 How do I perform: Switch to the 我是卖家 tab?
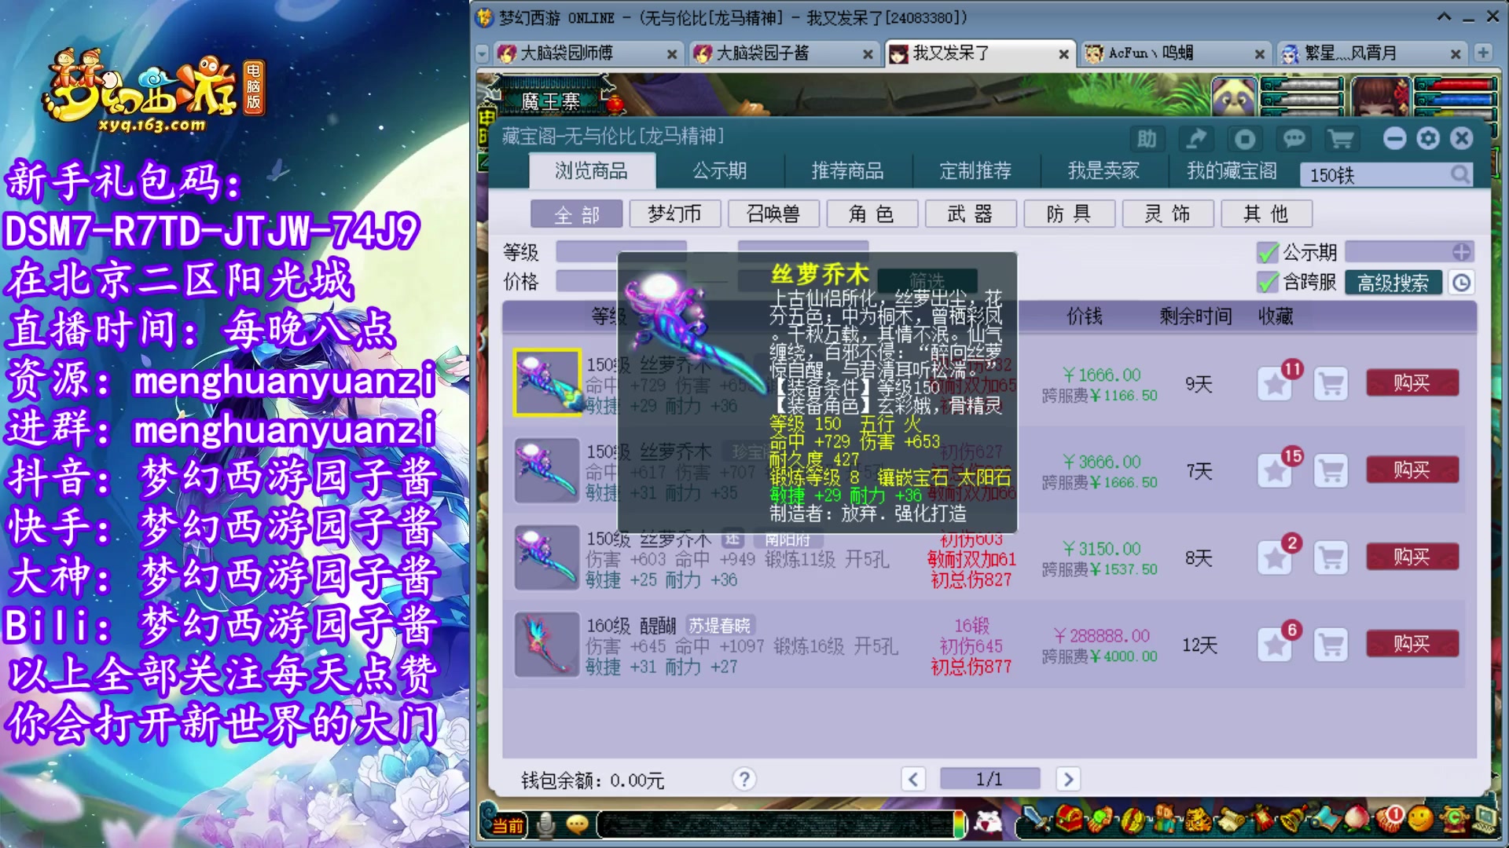tap(1103, 170)
